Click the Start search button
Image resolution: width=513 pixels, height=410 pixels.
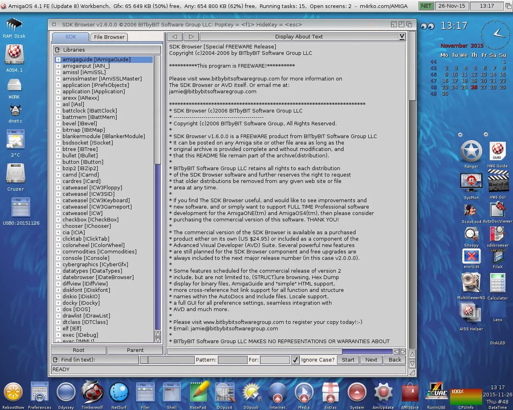pyautogui.click(x=348, y=360)
